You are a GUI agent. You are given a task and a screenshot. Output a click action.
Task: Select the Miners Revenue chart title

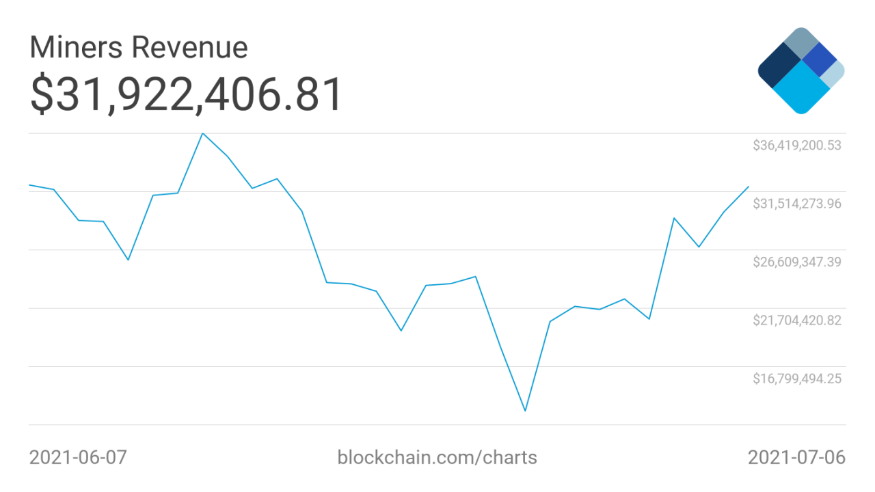(x=138, y=48)
